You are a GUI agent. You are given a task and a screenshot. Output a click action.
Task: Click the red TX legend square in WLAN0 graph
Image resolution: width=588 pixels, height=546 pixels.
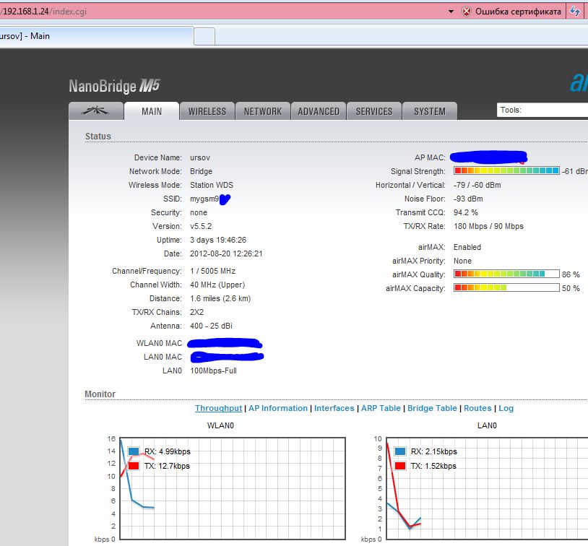coord(133,466)
